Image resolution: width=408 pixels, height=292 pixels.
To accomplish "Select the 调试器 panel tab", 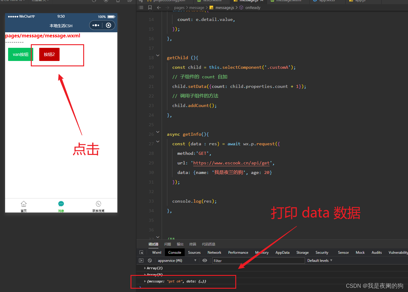I will coord(154,244).
